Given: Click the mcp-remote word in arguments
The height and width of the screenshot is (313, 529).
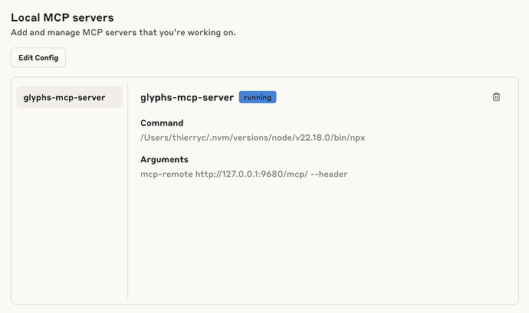Looking at the screenshot, I should pos(166,174).
